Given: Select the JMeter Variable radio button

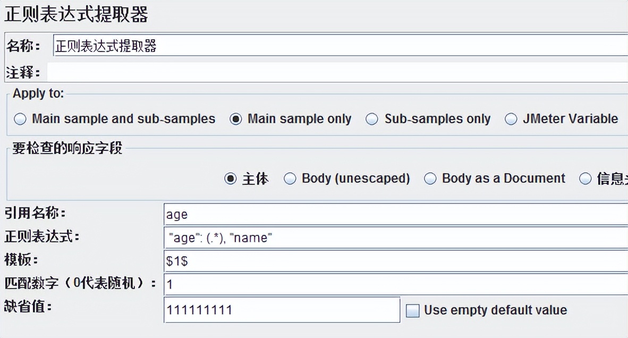Looking at the screenshot, I should [x=511, y=119].
